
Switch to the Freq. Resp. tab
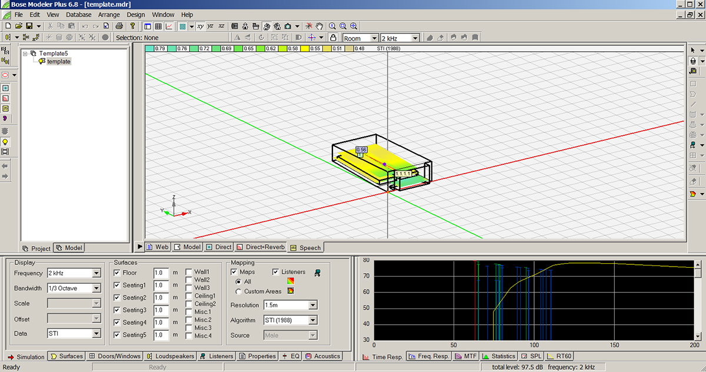tap(429, 356)
